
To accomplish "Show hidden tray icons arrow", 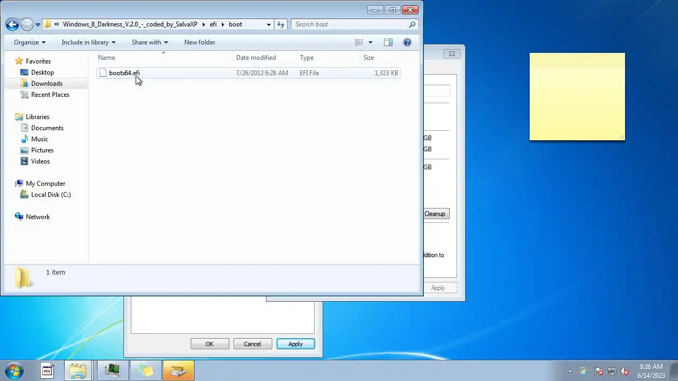I will coord(570,371).
